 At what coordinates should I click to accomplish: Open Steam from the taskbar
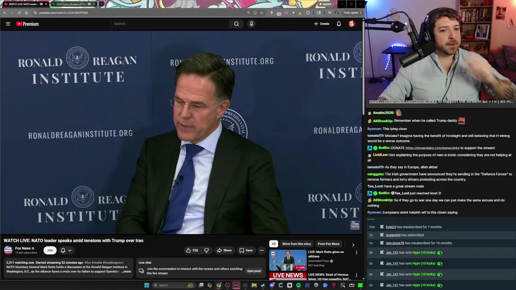pyautogui.click(x=263, y=285)
